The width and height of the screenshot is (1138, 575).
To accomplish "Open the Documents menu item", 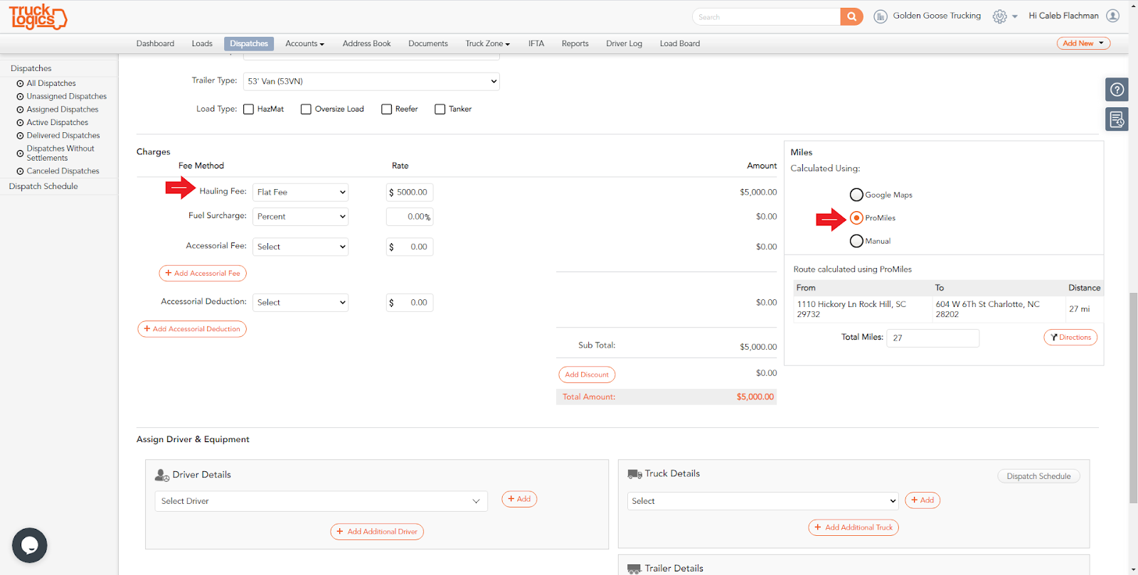I will tap(428, 44).
